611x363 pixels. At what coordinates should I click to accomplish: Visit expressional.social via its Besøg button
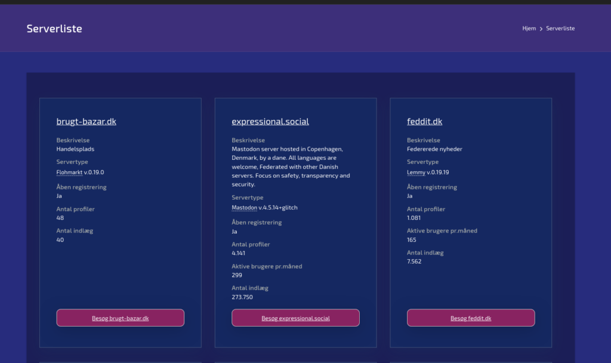[295, 318]
